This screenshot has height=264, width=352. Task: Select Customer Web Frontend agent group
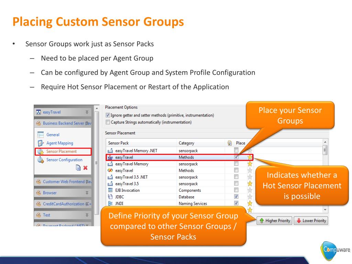click(x=63, y=181)
